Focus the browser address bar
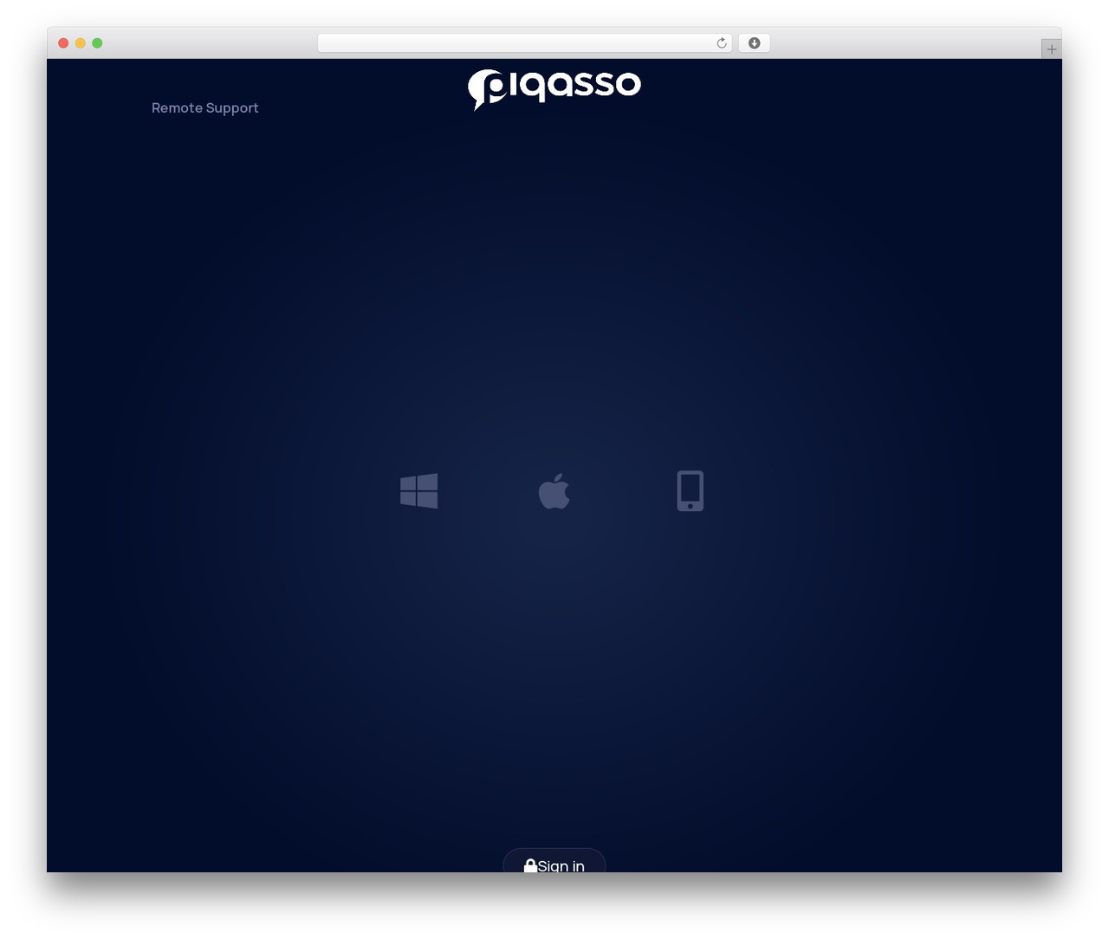This screenshot has height=939, width=1109. point(524,43)
